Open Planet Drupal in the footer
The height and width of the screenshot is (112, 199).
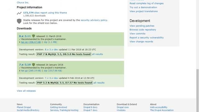click(24, 107)
